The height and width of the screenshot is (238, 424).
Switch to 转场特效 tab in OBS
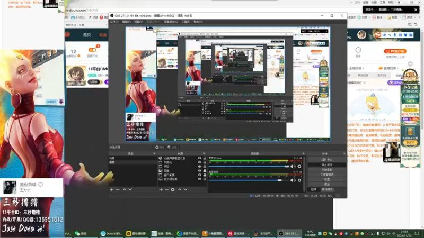(x=327, y=189)
